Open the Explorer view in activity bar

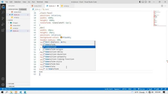tap(3, 7)
